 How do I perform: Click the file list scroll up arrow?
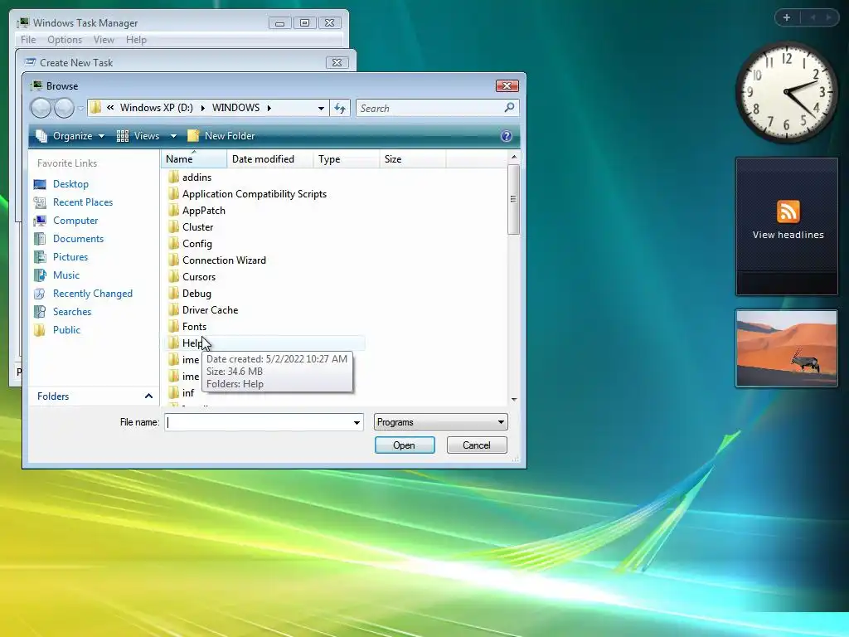point(514,157)
